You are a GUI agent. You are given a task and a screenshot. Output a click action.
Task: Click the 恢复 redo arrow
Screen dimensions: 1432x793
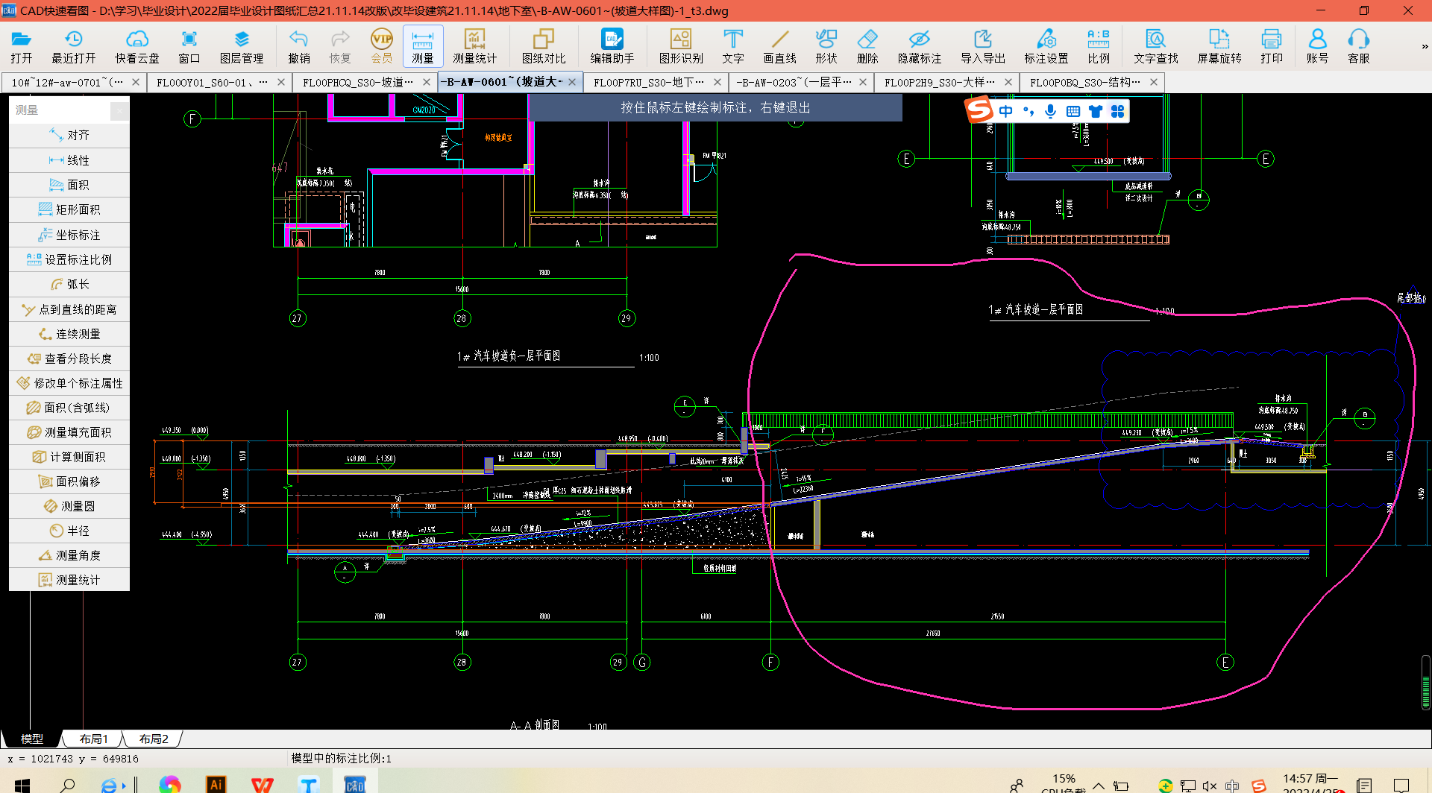point(340,46)
